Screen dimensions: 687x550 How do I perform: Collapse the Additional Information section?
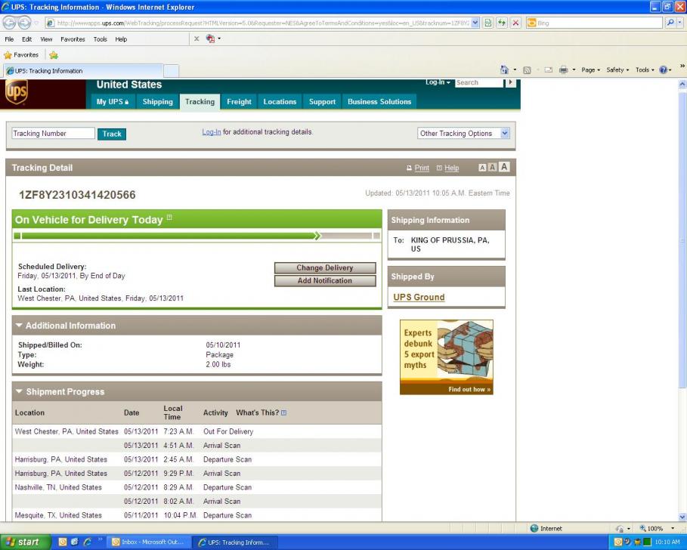(x=19, y=326)
